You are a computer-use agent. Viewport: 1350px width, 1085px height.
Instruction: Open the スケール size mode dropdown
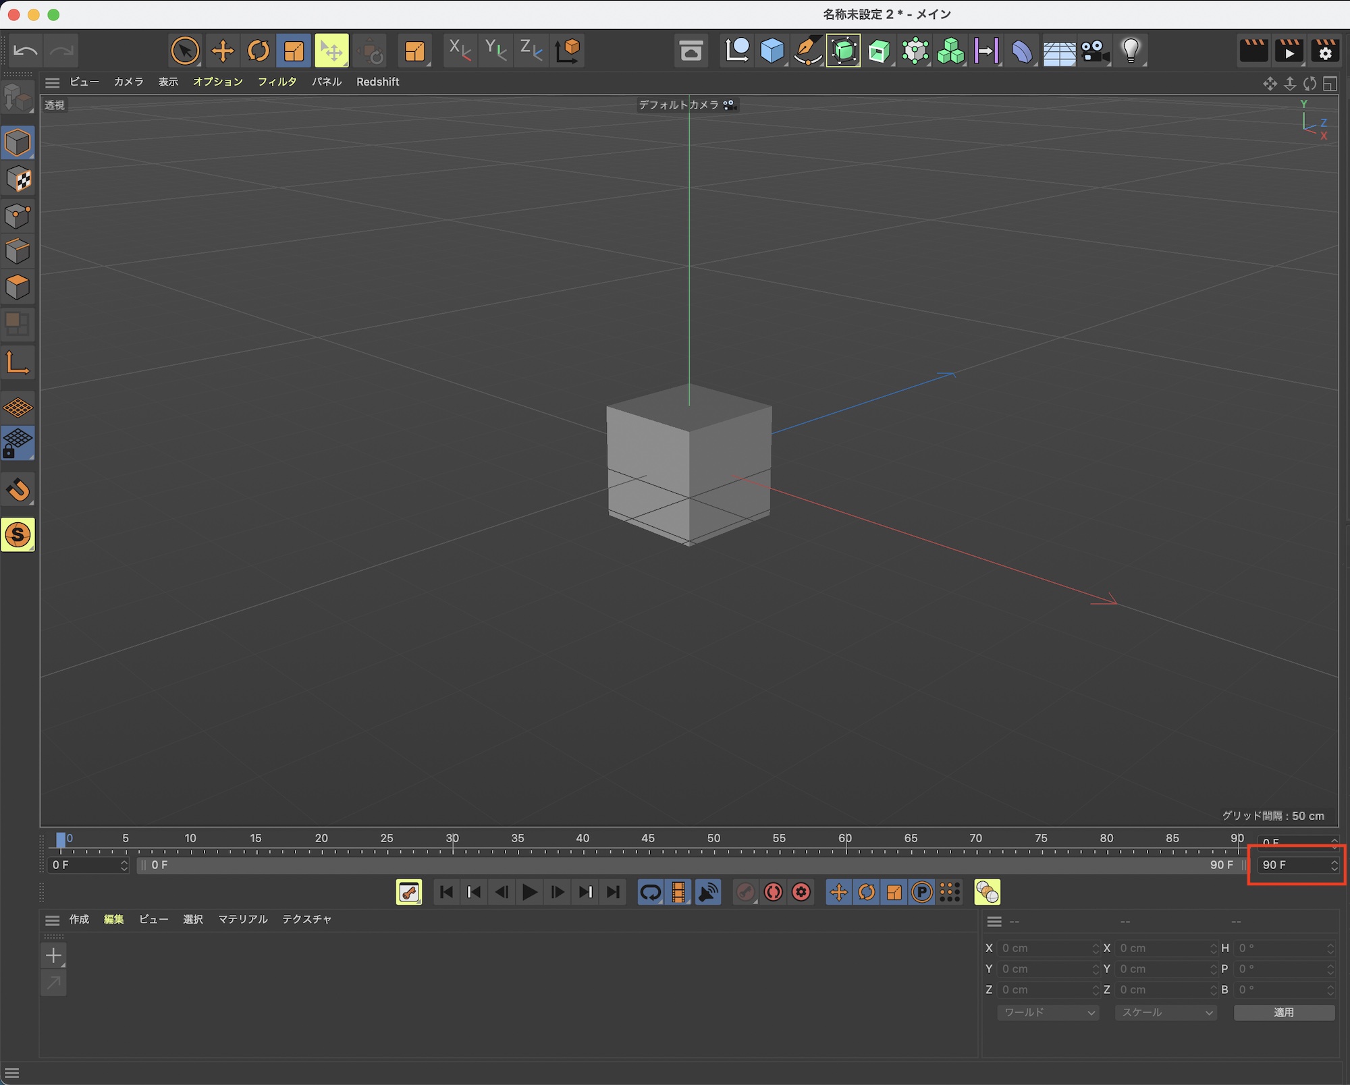(1166, 1012)
